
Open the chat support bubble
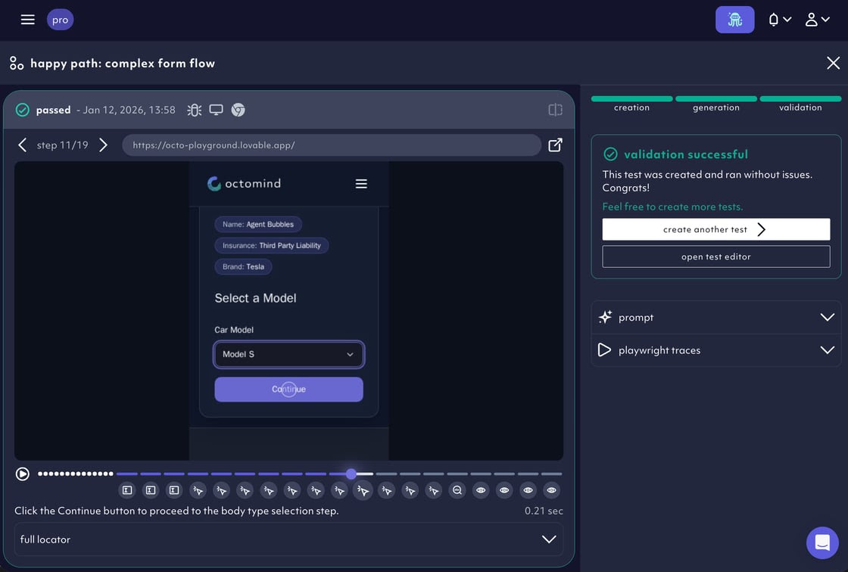[x=822, y=542]
